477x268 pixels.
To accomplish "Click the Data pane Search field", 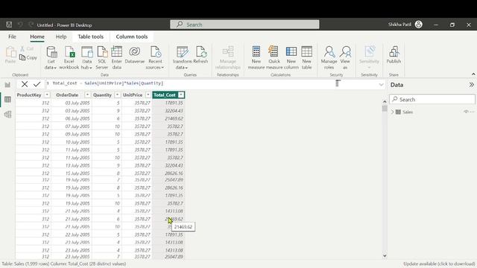I will (x=432, y=99).
